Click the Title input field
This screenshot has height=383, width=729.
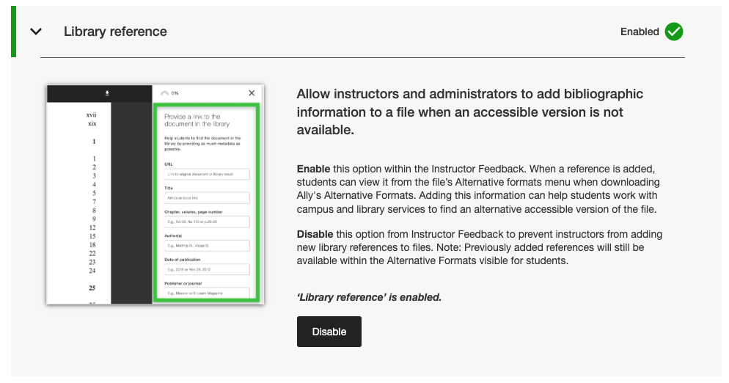(207, 197)
